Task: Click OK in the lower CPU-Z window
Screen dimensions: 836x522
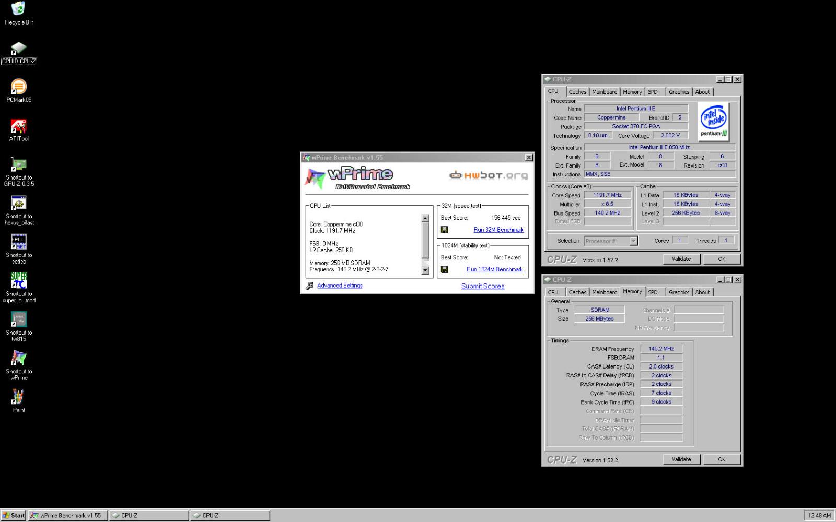Action: [722, 459]
